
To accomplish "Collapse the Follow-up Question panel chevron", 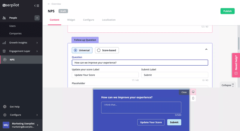I will click(206, 49).
